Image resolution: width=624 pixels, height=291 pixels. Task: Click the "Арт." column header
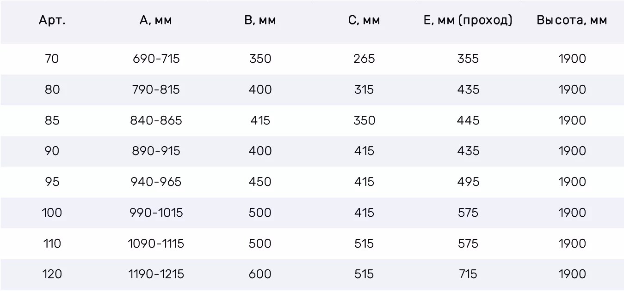coord(52,21)
